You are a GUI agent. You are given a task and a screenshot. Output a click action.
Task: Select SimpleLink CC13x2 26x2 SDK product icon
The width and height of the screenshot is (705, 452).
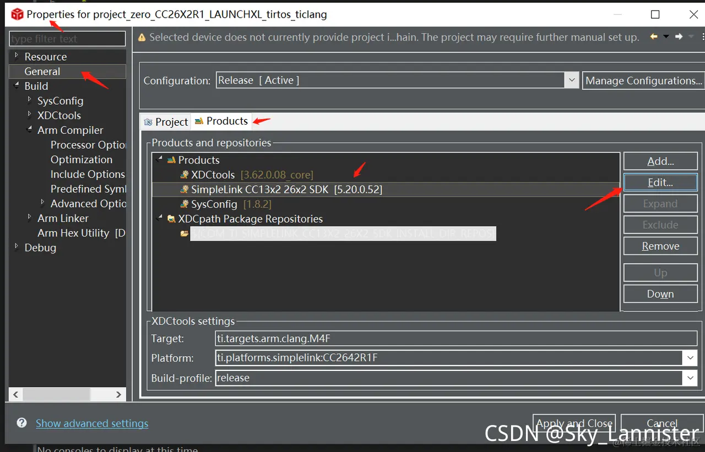pyautogui.click(x=185, y=190)
